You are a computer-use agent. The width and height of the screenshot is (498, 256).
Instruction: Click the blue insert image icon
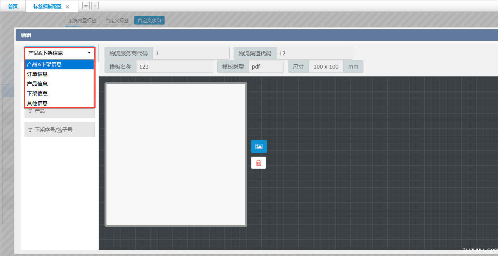(x=259, y=147)
